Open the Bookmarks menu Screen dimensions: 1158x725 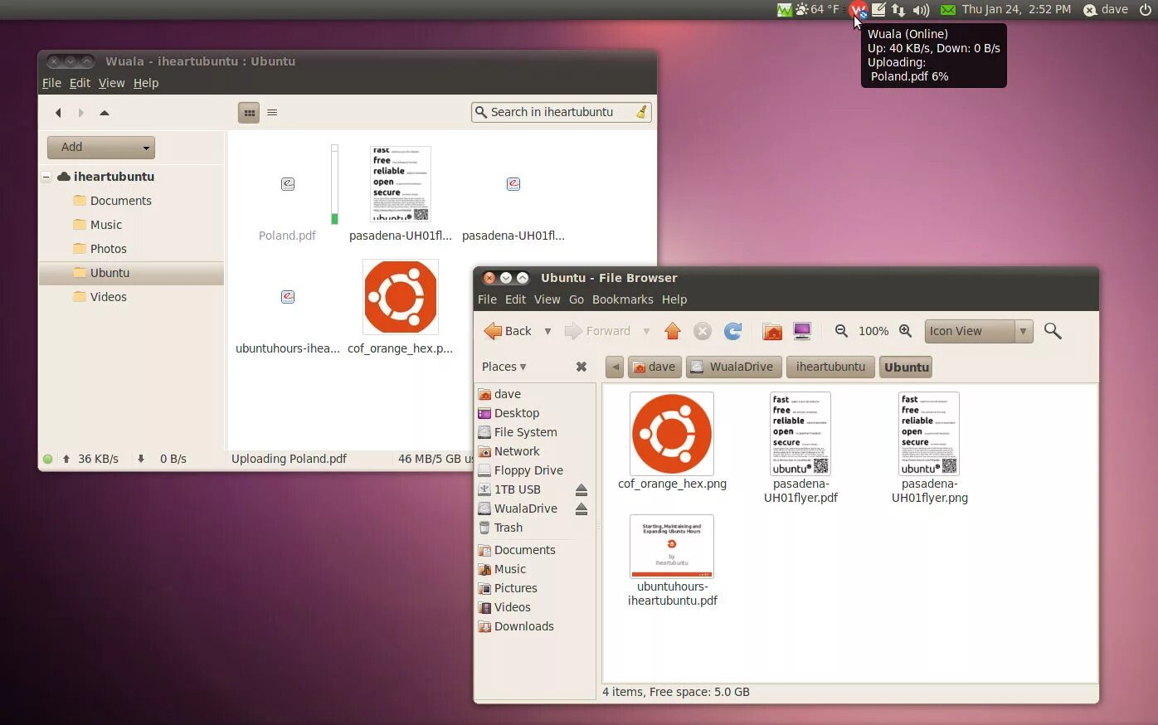pyautogui.click(x=623, y=299)
